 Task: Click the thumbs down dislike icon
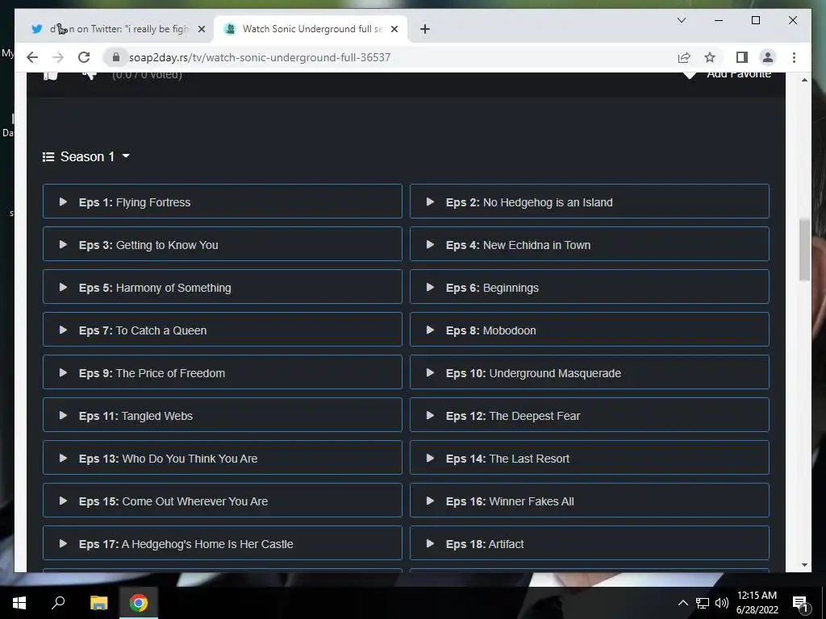coord(89,75)
